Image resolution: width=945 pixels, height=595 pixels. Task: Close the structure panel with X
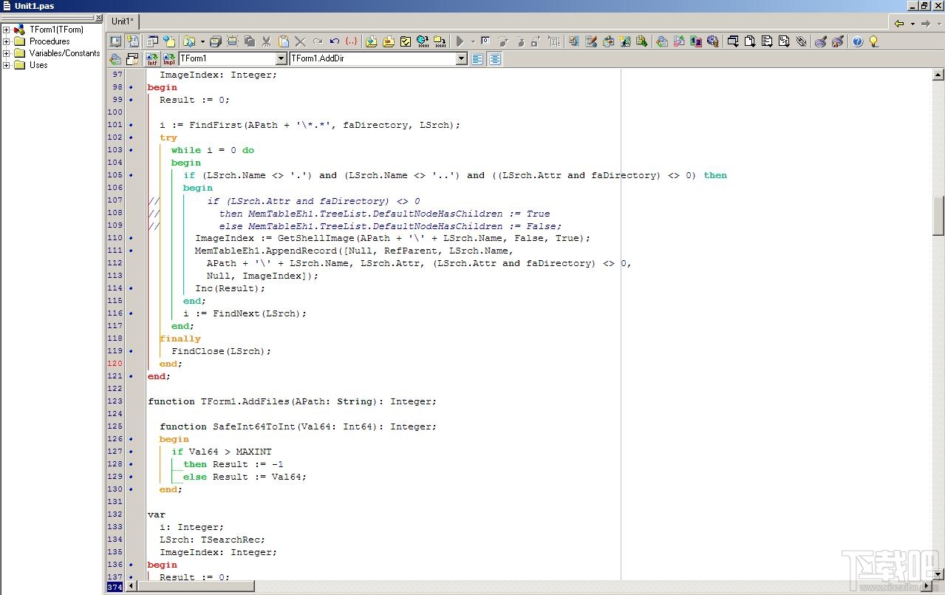point(99,18)
